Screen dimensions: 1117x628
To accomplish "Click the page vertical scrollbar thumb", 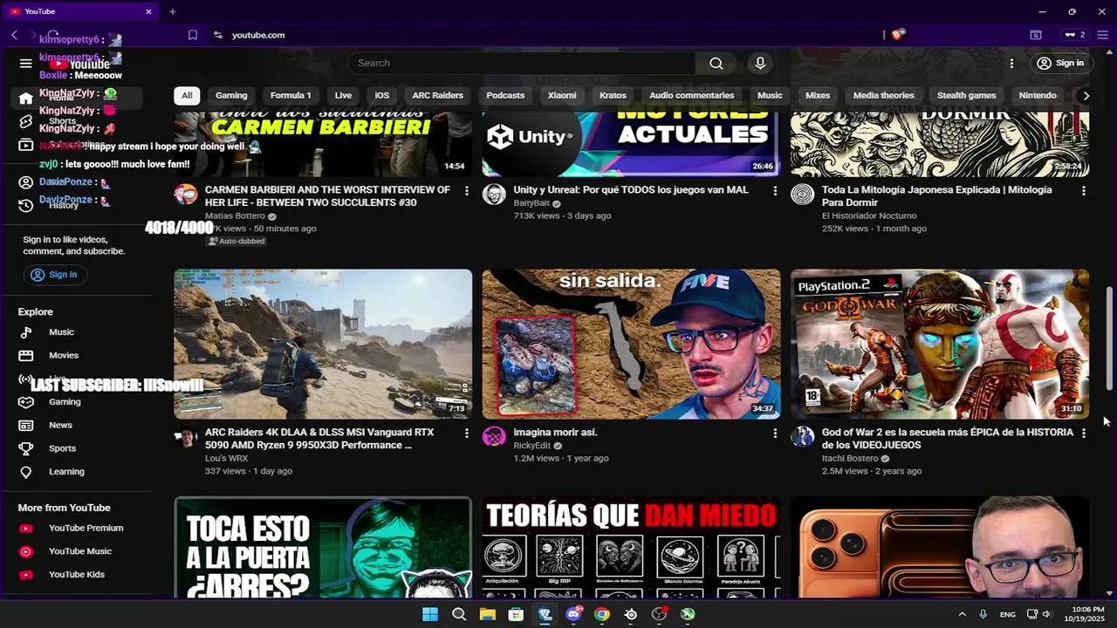I will [x=1110, y=338].
